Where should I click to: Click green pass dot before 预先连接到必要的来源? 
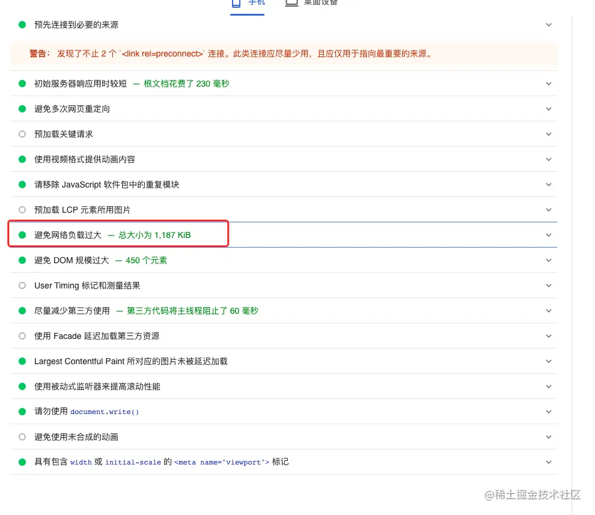[x=22, y=25]
